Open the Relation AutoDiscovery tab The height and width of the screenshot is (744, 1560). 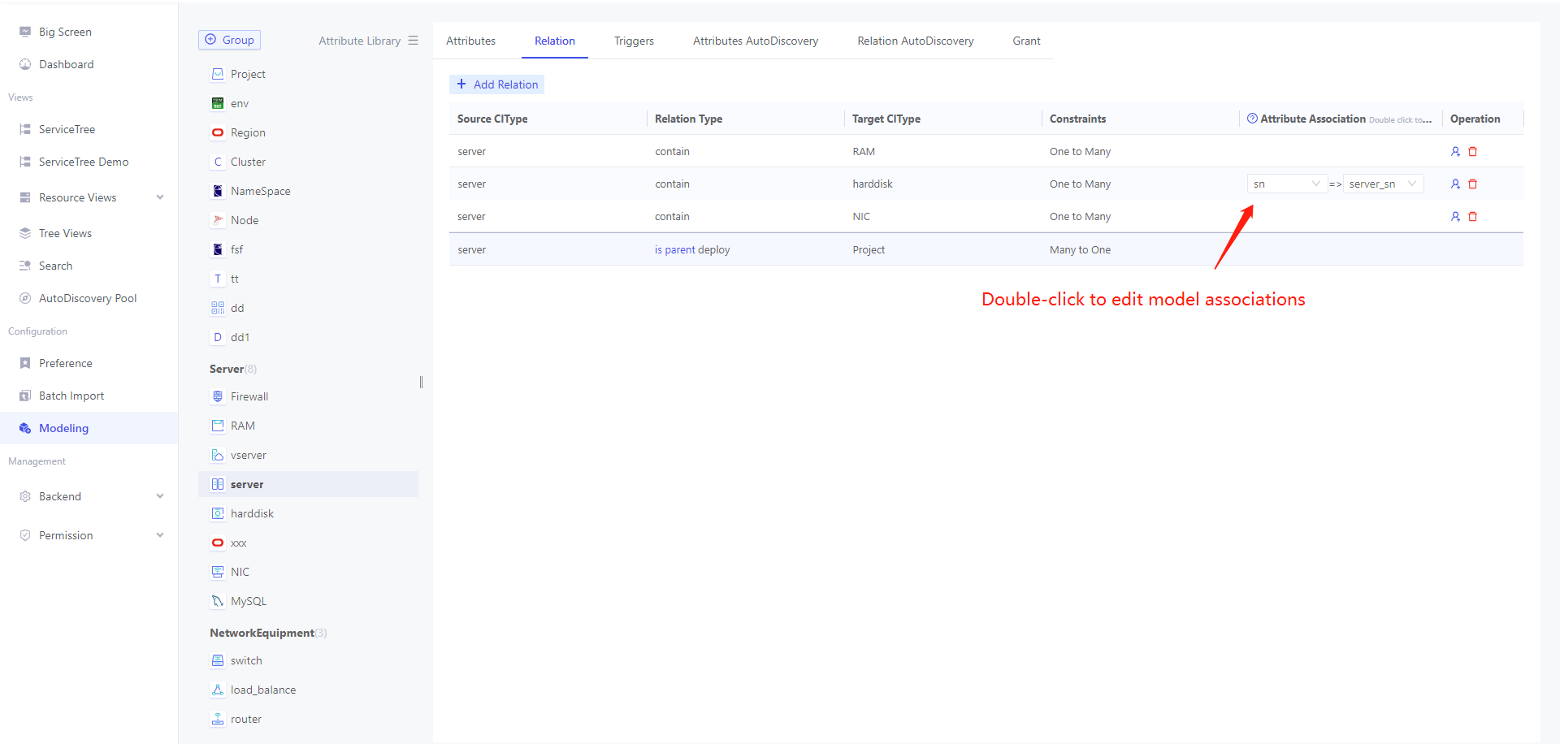tap(916, 41)
